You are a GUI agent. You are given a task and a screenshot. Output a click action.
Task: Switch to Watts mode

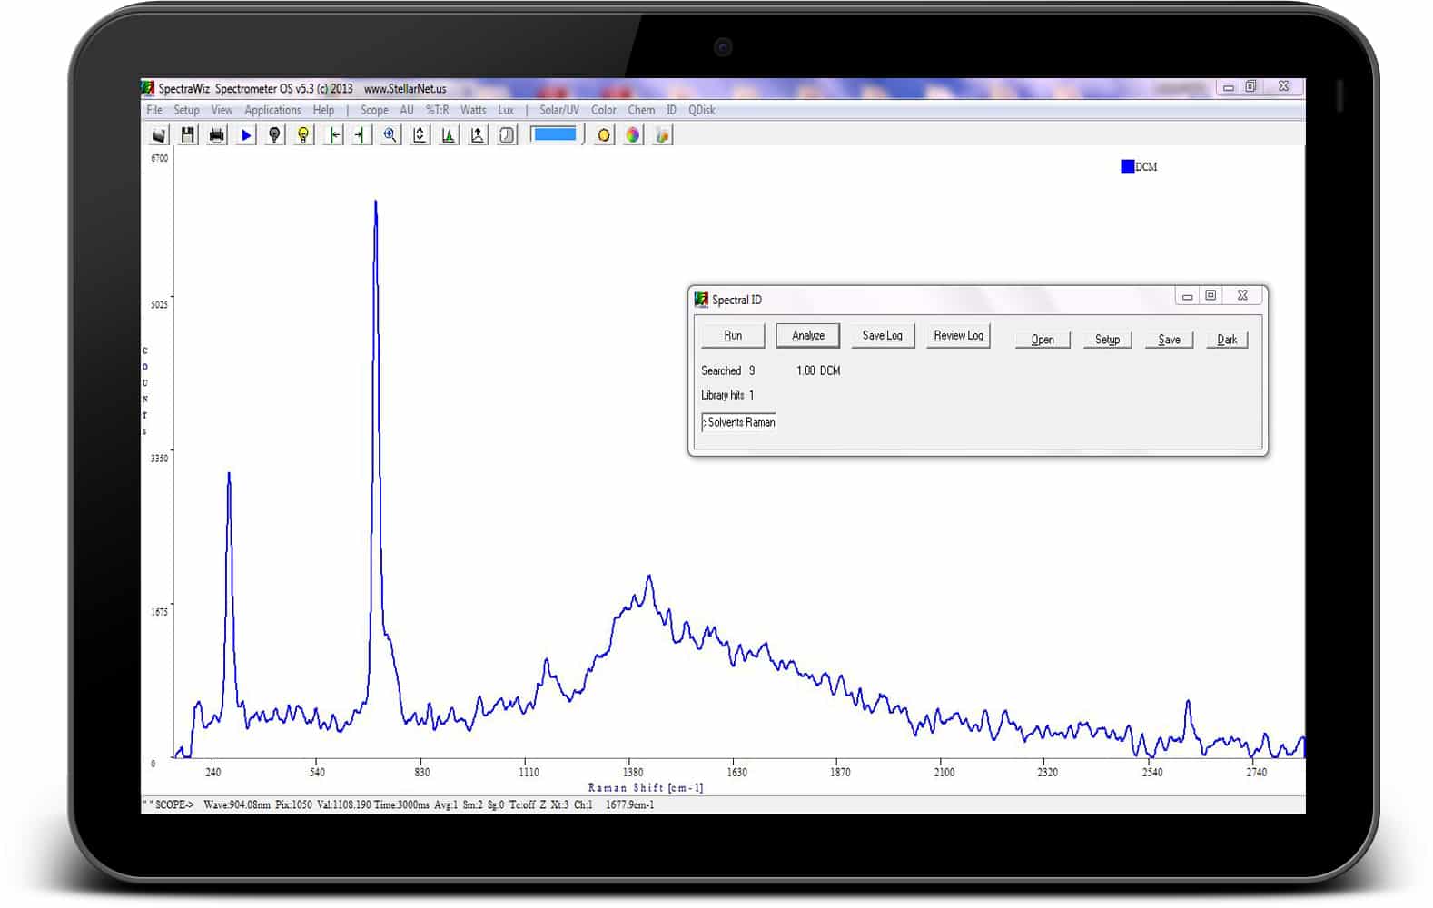point(473,110)
